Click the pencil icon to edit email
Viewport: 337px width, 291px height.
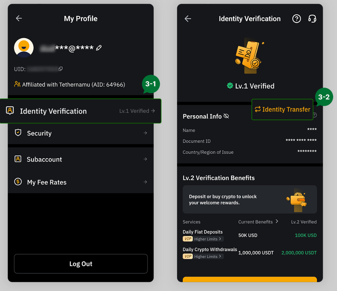click(99, 47)
